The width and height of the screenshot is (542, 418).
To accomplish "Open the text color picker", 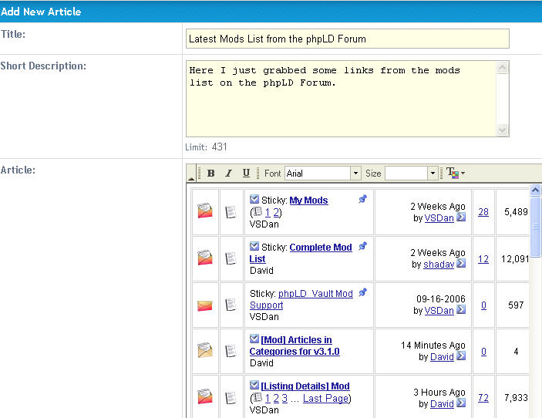I will point(455,173).
